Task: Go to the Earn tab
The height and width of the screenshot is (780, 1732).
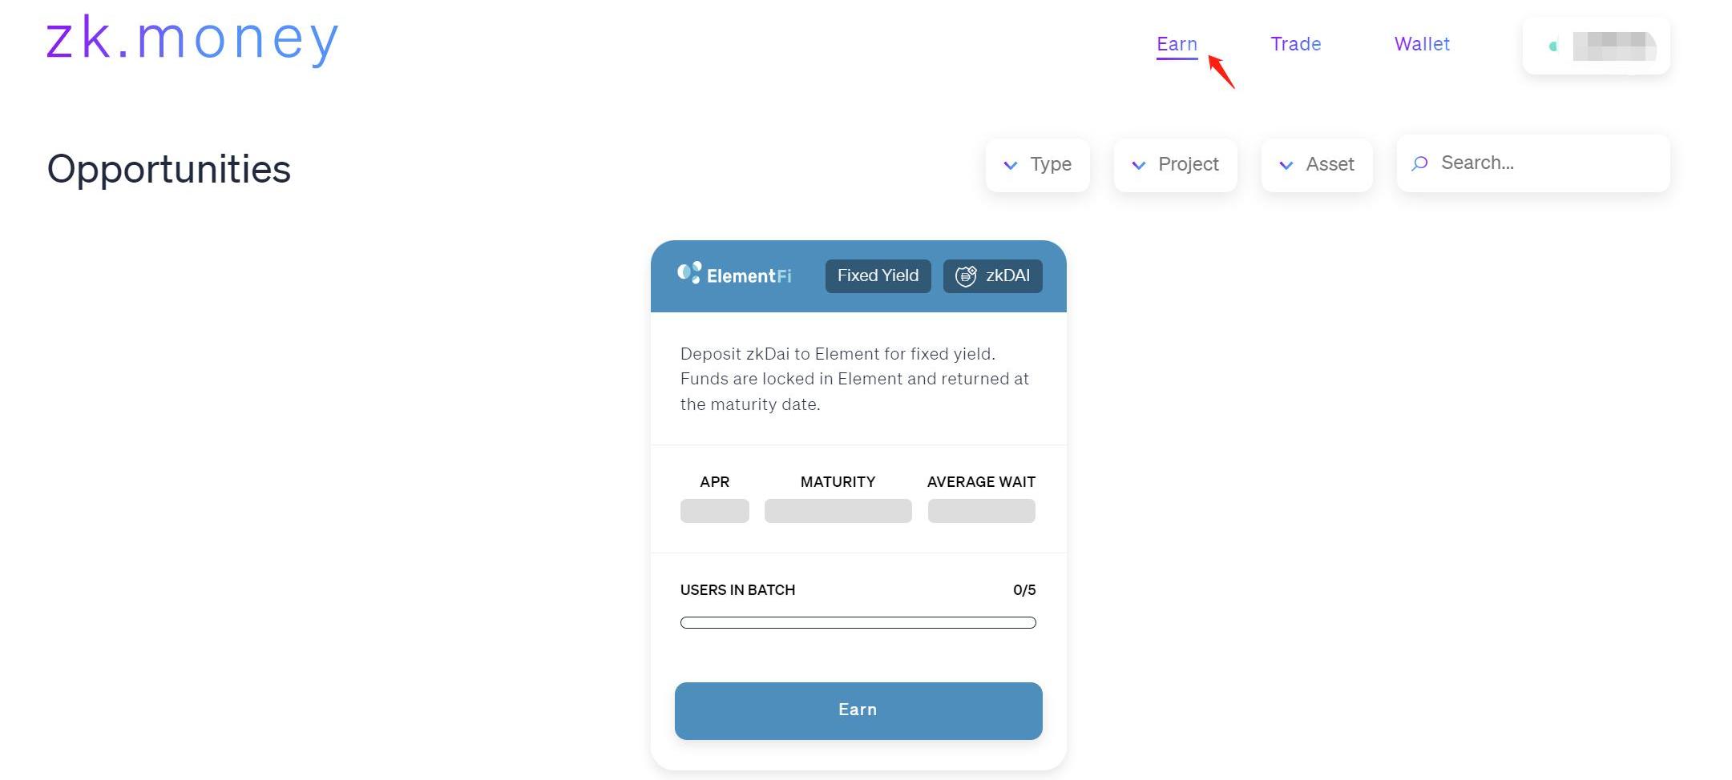Action: [1177, 44]
